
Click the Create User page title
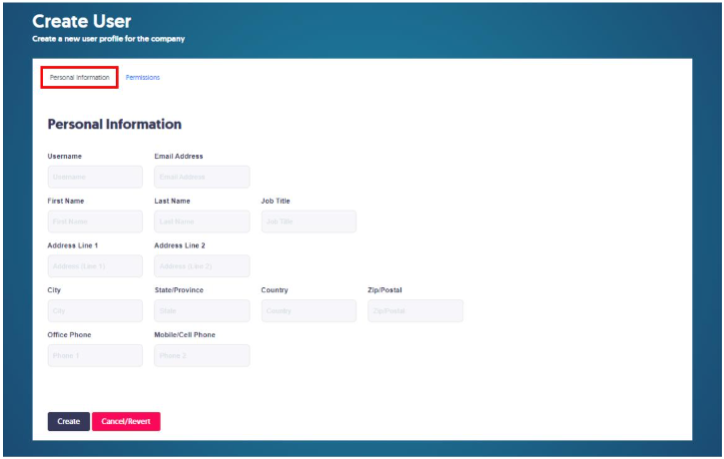pos(82,21)
